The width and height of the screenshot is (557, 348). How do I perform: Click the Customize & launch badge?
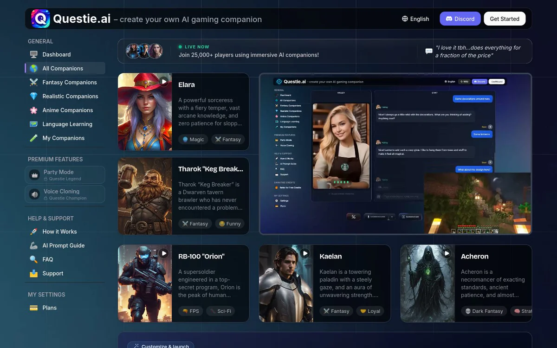tap(161, 345)
